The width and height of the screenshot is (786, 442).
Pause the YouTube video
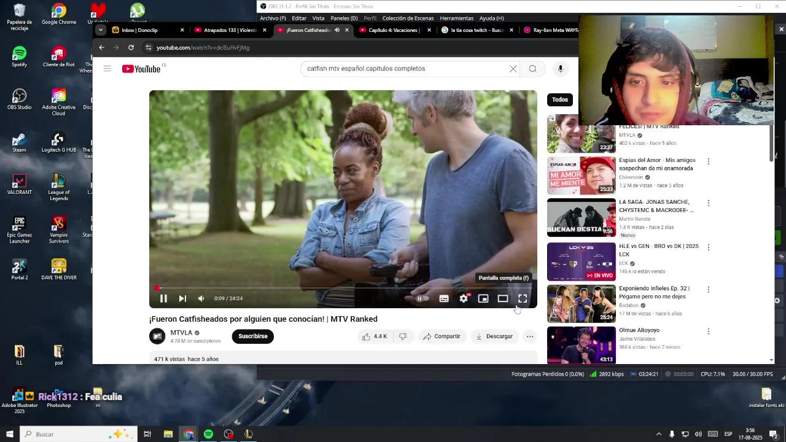[x=163, y=298]
